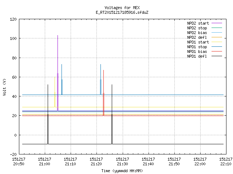Screen dimensions: 233x174
Task: Click the 'NPD2 defl' legend label
Action: (197, 37)
